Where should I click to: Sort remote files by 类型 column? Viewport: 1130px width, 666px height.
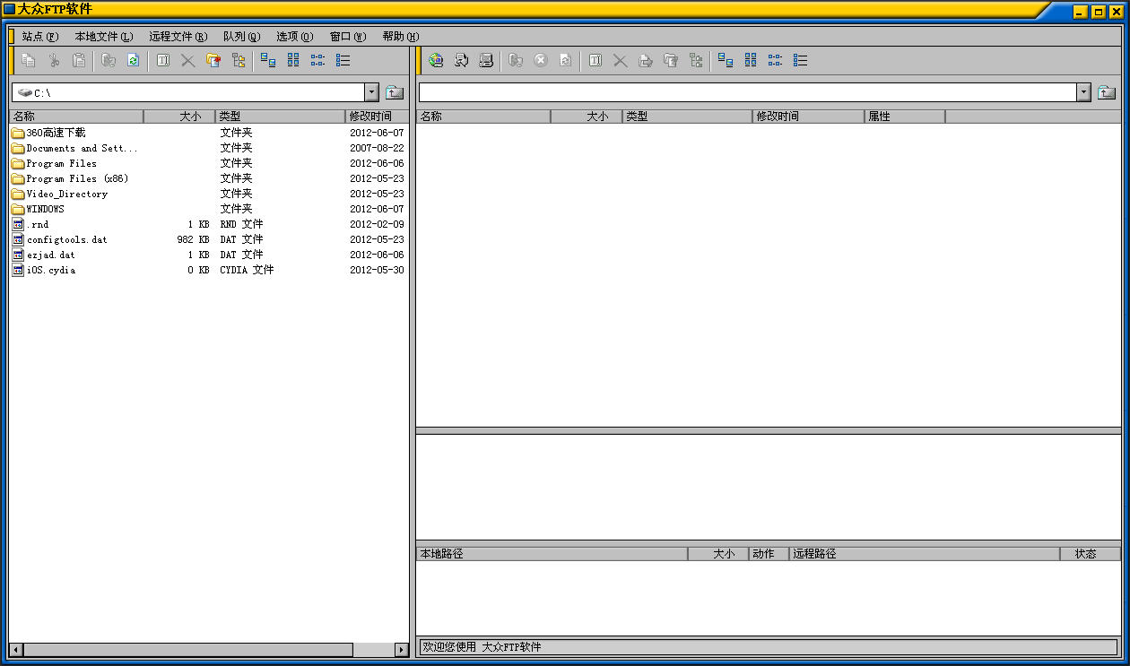[687, 117]
